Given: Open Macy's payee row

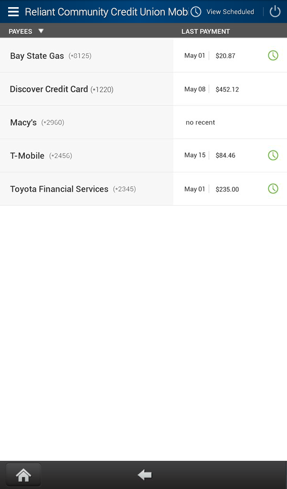Looking at the screenshot, I should point(23,123).
